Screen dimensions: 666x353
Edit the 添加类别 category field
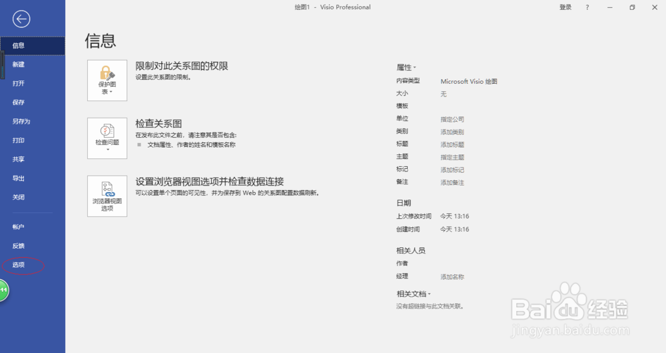pos(452,132)
